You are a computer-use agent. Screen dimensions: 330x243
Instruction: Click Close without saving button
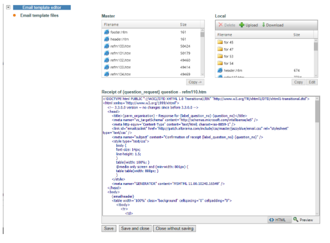(175, 228)
